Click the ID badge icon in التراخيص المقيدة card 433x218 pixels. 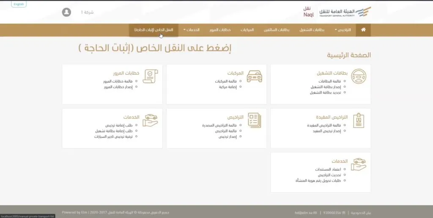click(x=359, y=121)
